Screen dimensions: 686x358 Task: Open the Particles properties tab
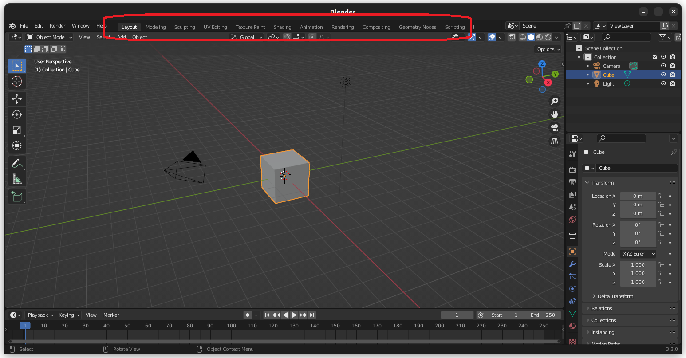[x=572, y=276]
